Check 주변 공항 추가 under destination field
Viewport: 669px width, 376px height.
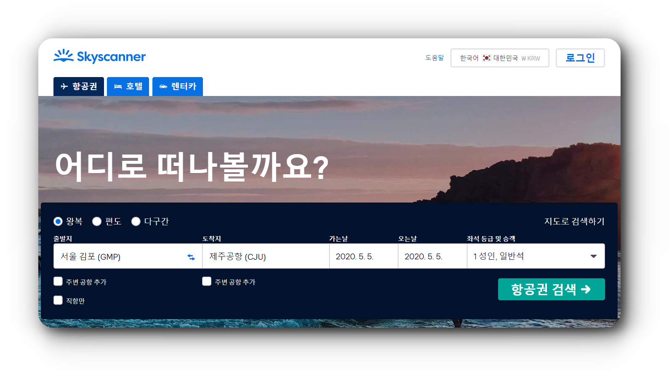[207, 281]
